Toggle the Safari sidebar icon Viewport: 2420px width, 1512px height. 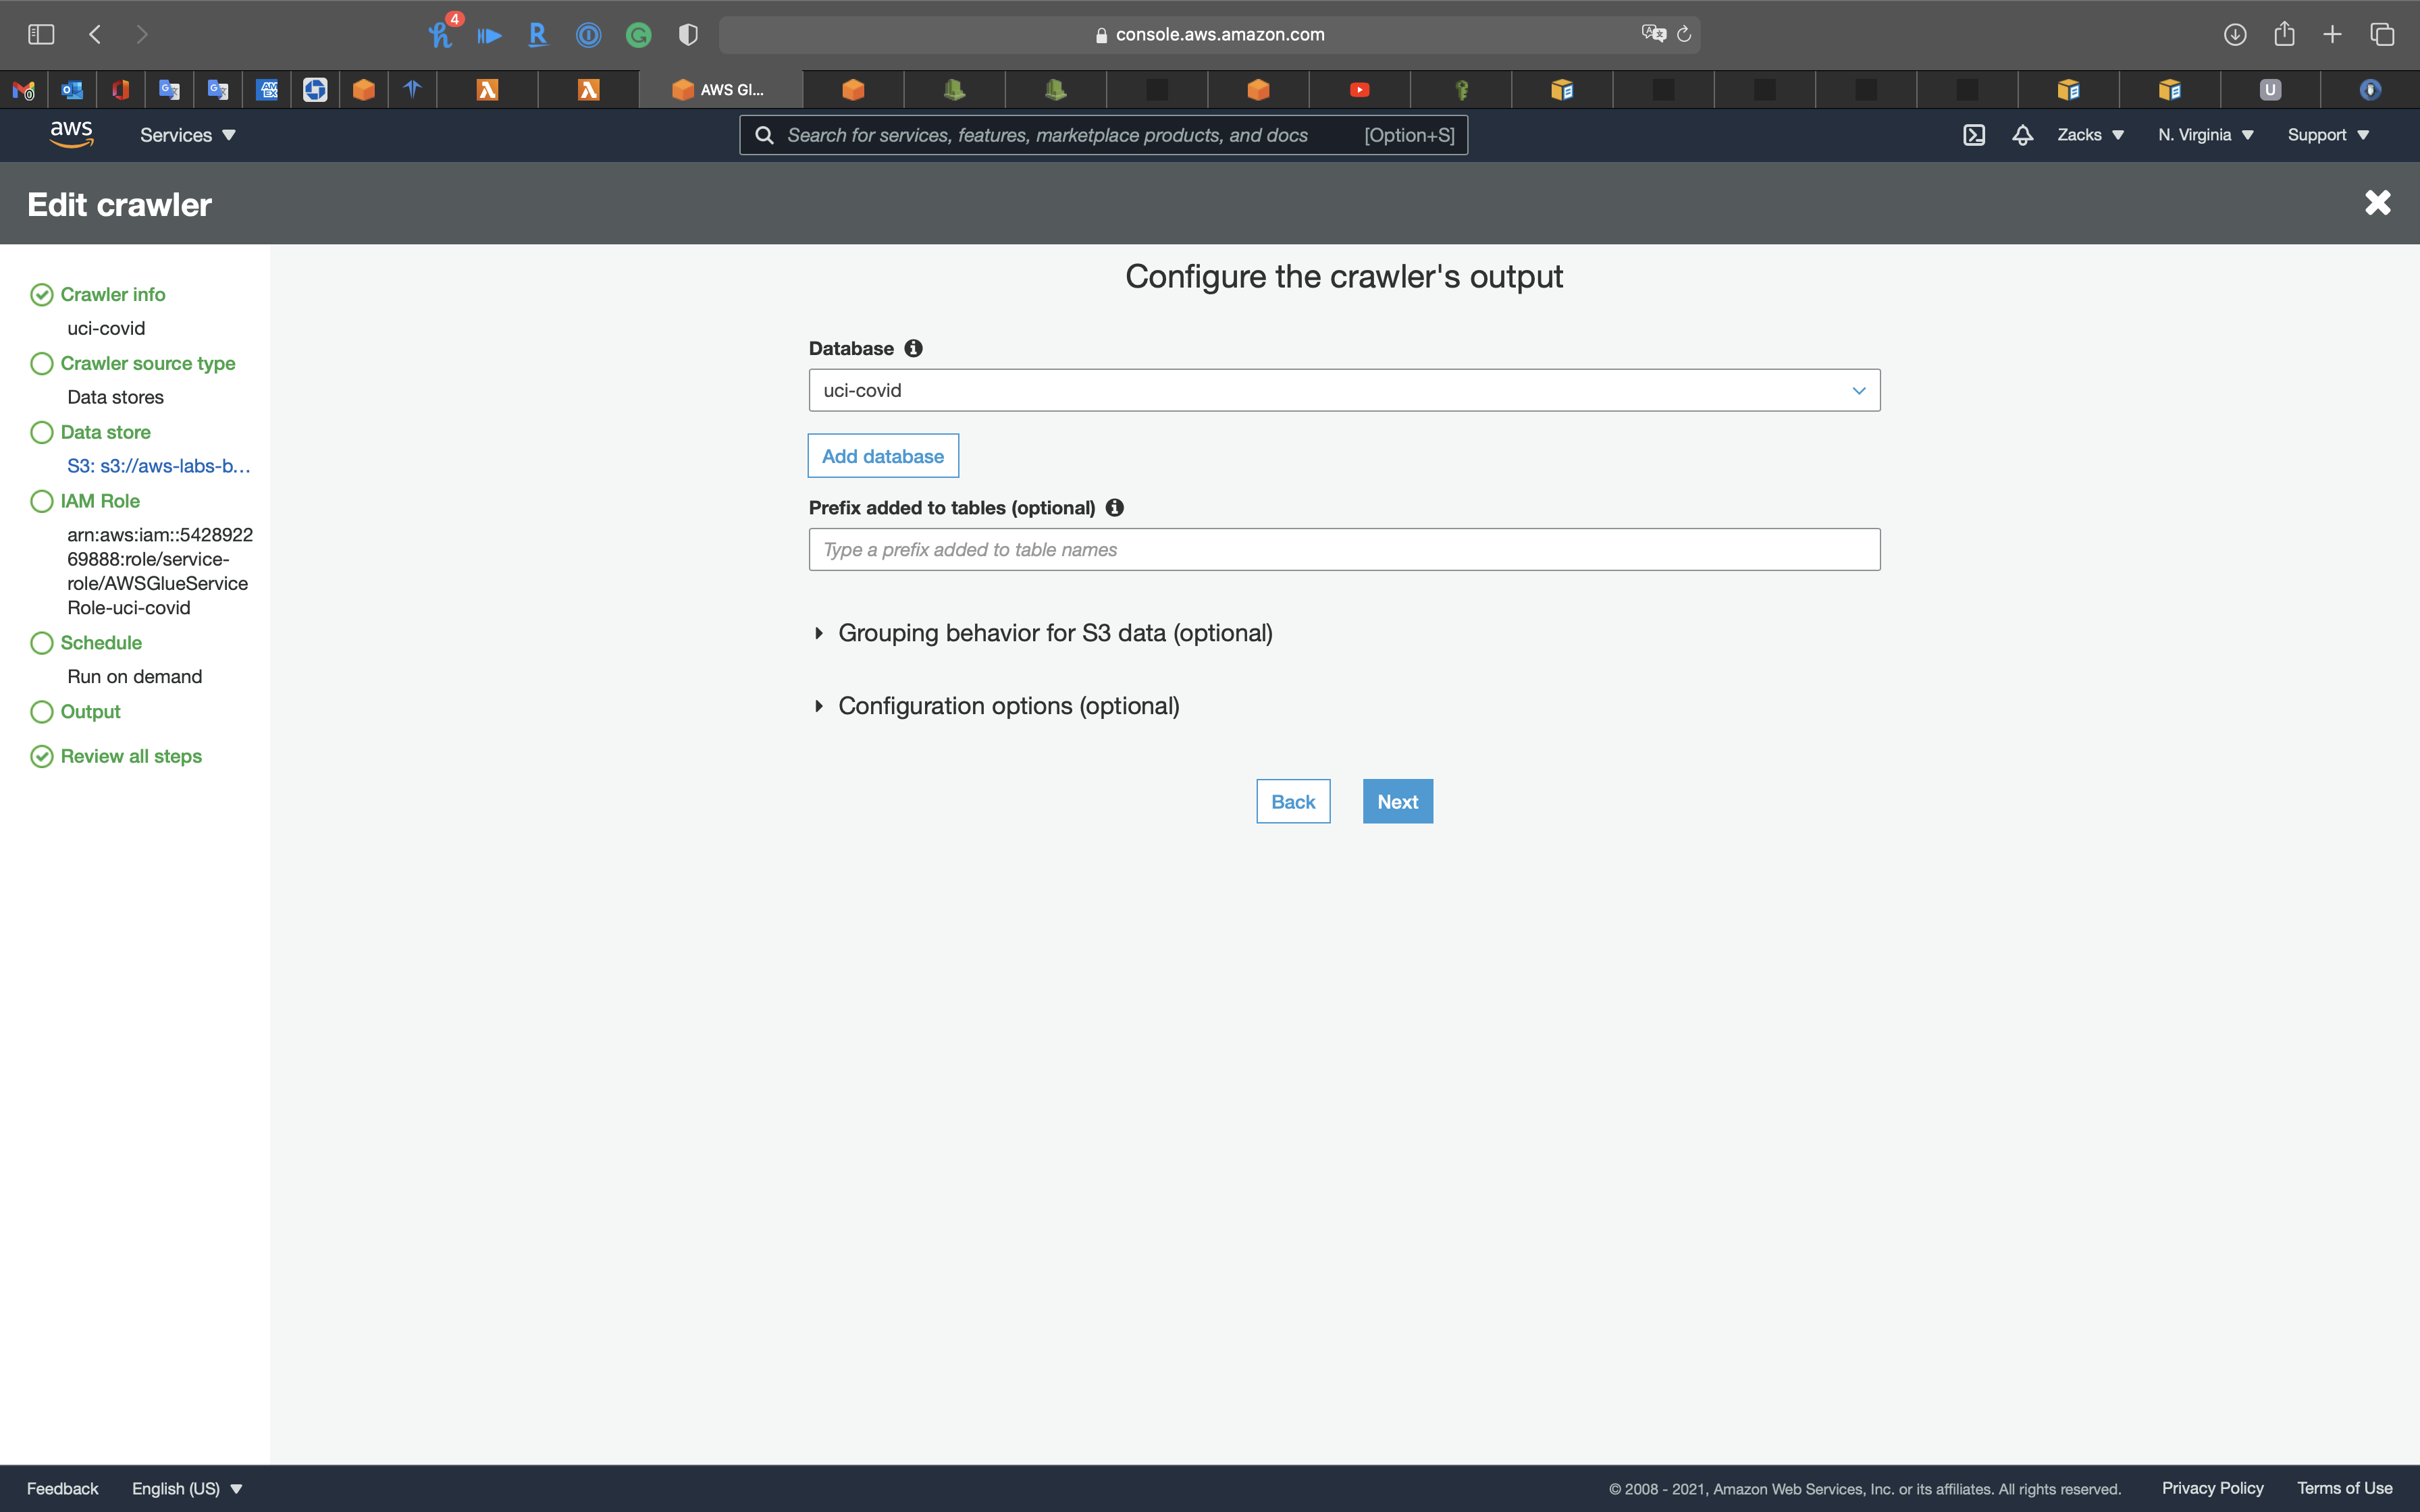41,35
